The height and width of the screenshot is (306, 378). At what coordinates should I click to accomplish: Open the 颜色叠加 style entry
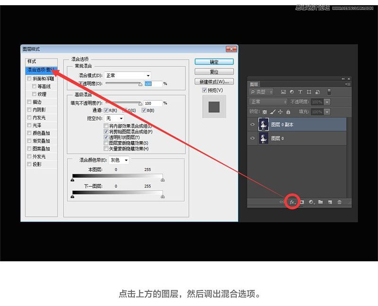coord(41,133)
